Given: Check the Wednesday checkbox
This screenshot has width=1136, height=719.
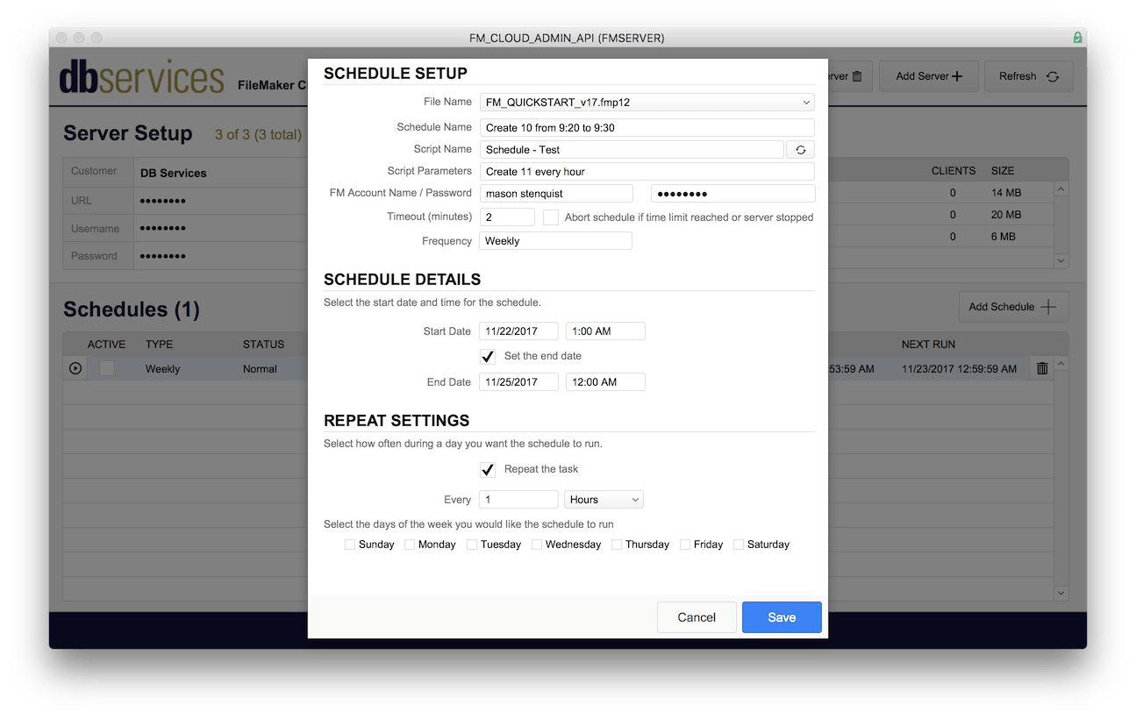Looking at the screenshot, I should (x=537, y=545).
